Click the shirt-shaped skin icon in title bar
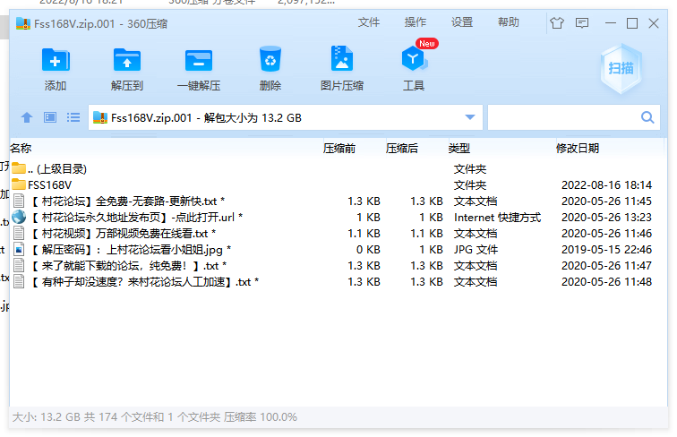Viewport: 677px width, 437px height. pos(557,22)
